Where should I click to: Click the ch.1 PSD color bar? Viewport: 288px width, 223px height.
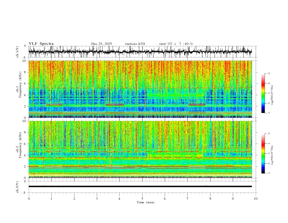pyautogui.click(x=263, y=93)
